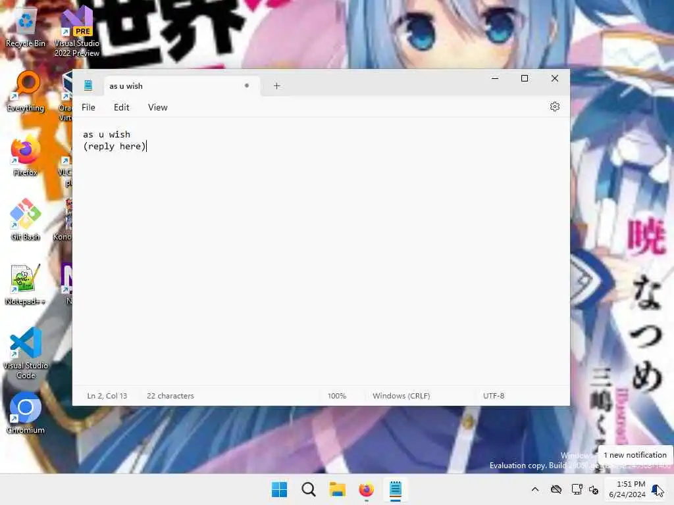
Task: Select Visual Studio Code desktop icon
Action: pyautogui.click(x=26, y=353)
